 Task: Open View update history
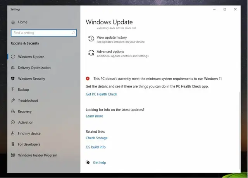click(x=112, y=38)
